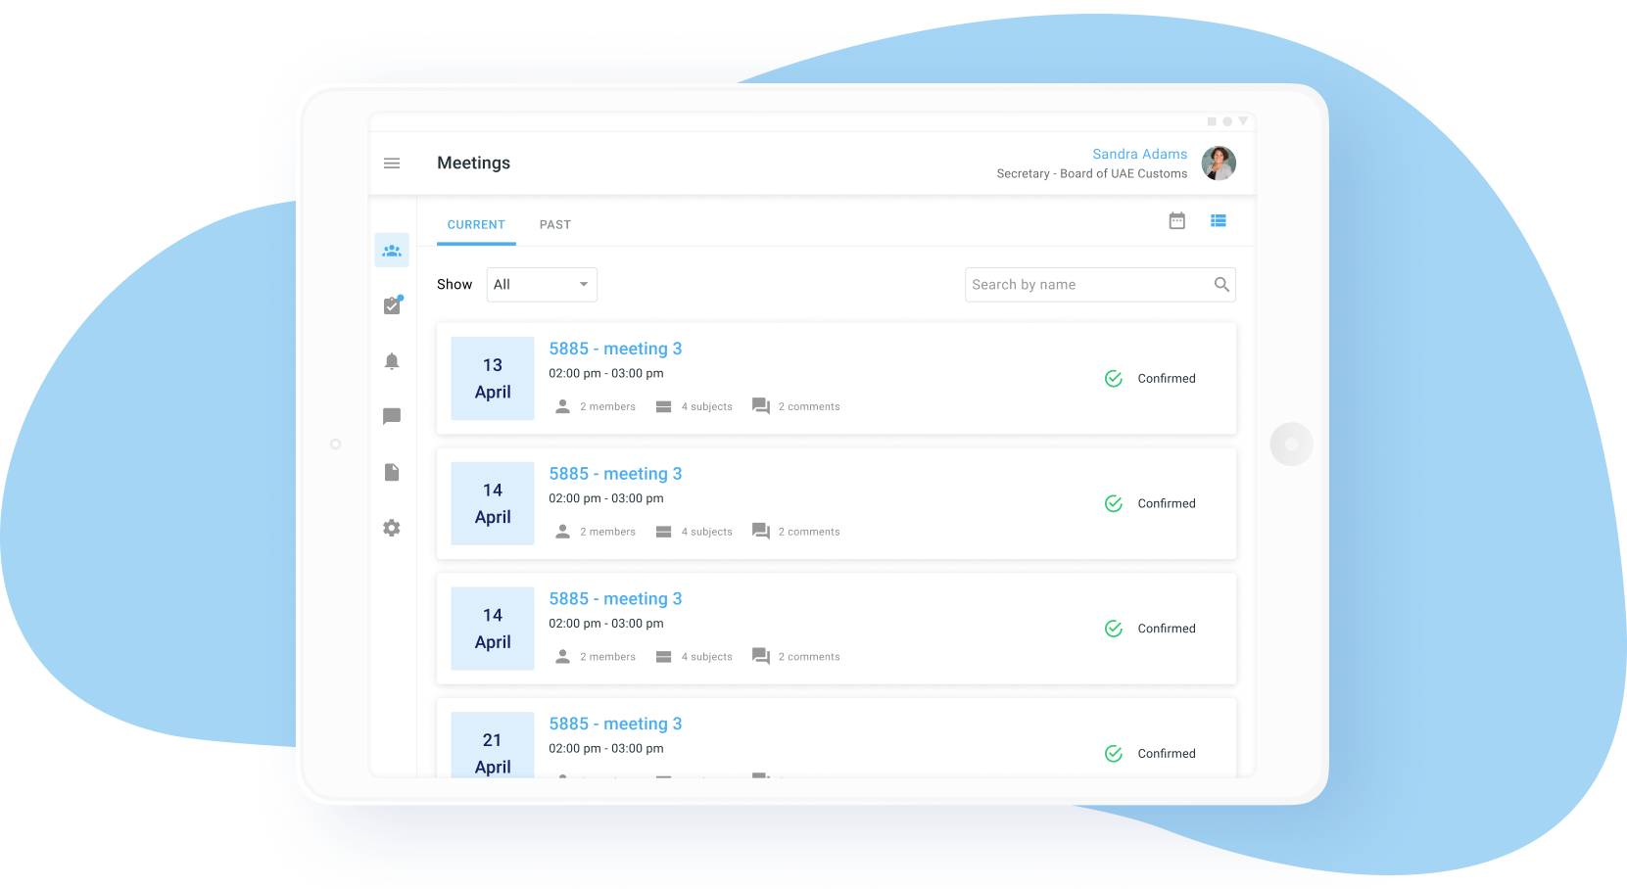Keep list view active by clicking its icon
This screenshot has height=889, width=1627.
pyautogui.click(x=1219, y=220)
